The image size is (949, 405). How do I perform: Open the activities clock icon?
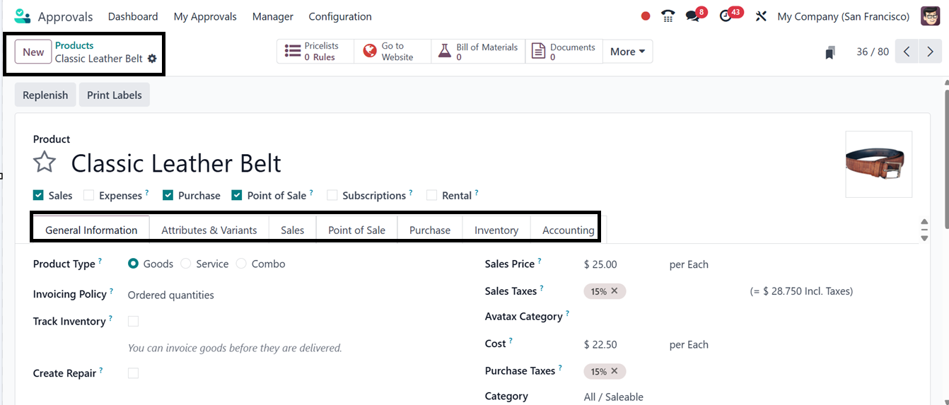click(726, 16)
